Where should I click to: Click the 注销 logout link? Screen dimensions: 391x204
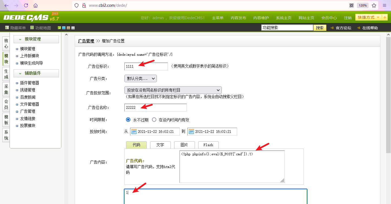(348, 18)
